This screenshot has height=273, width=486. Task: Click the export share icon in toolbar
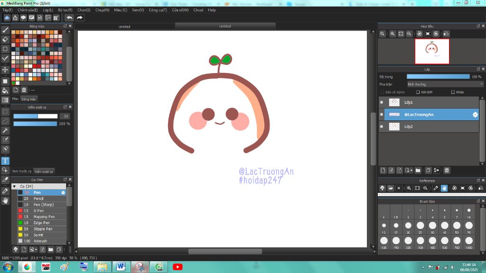click(x=15, y=18)
